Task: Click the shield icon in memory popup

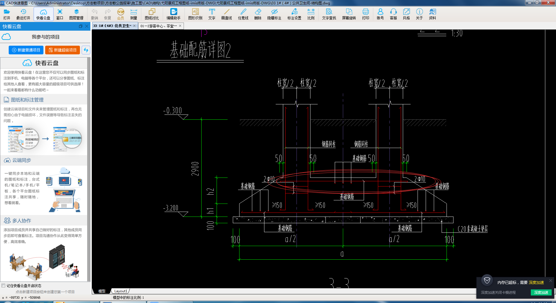Action: coord(487,280)
